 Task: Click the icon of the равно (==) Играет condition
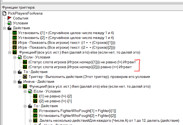click(x=25, y=67)
